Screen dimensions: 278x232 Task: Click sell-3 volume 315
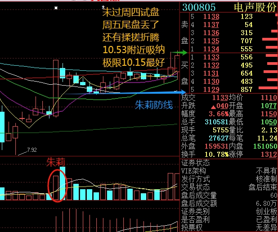(247, 33)
